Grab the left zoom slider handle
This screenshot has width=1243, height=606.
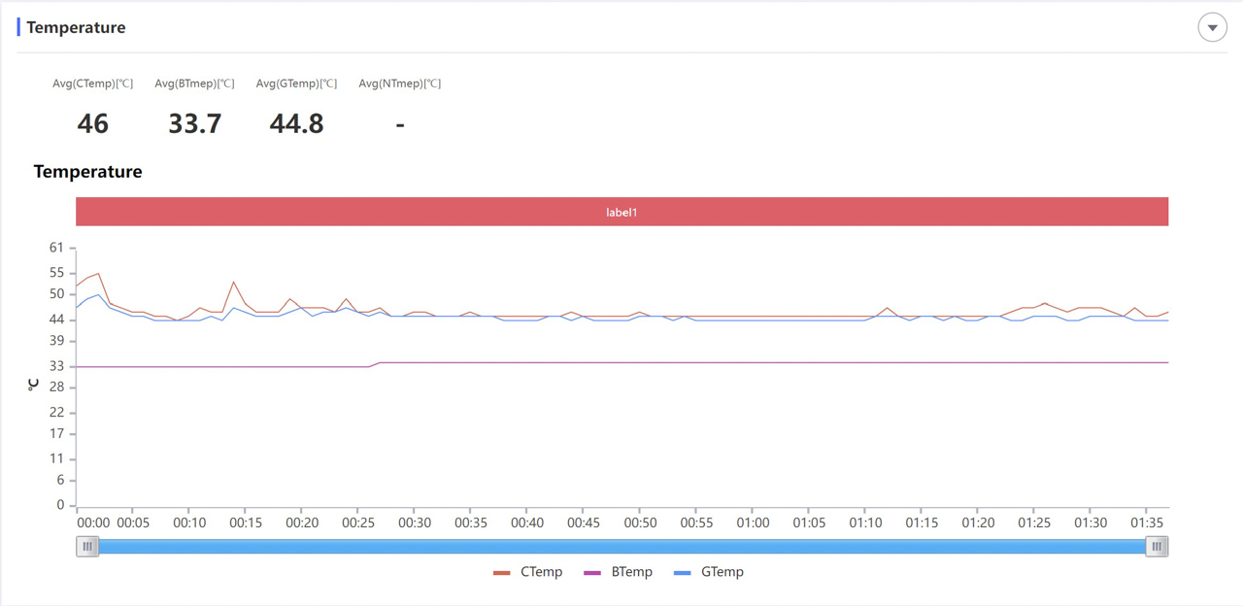pos(87,547)
